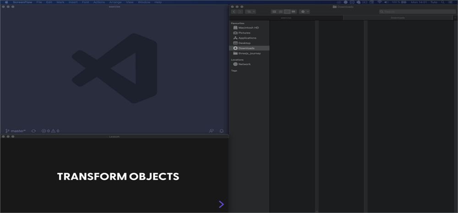Click the feedback icon in VS Code status bar
The image size is (458, 213).
(212, 131)
